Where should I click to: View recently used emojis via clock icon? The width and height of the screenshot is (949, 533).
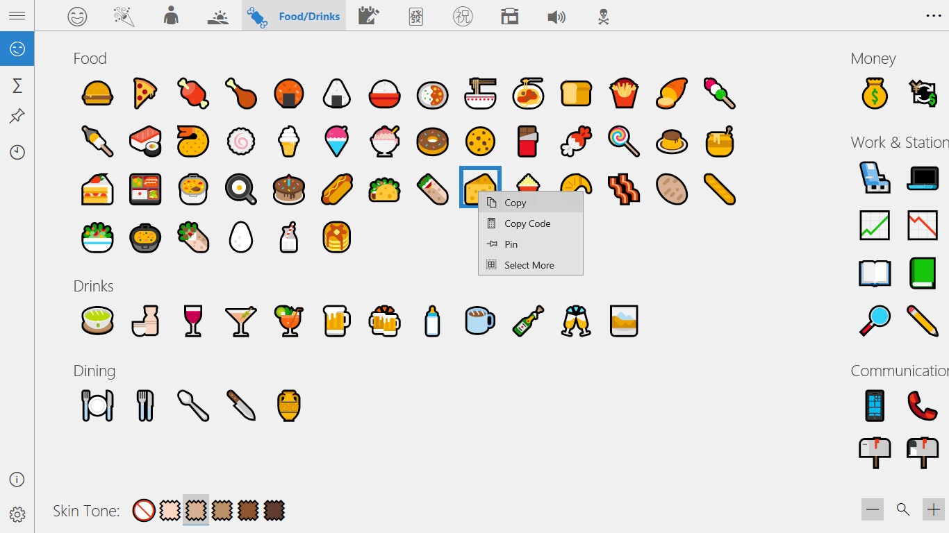coord(16,152)
